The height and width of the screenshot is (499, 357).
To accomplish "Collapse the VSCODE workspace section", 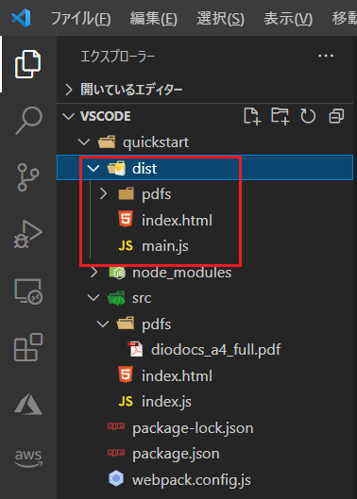I will click(68, 116).
